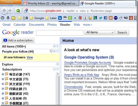138x106 pixels.
Task: Click the Facebook f bookmark icon
Action: (106, 18)
